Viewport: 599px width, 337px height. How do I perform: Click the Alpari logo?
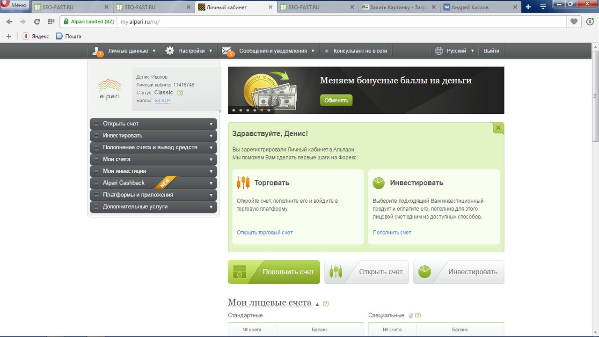click(110, 88)
